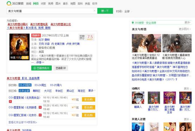Select the date 03-24周五
This screenshot has height=131, width=195.
coord(40,85)
